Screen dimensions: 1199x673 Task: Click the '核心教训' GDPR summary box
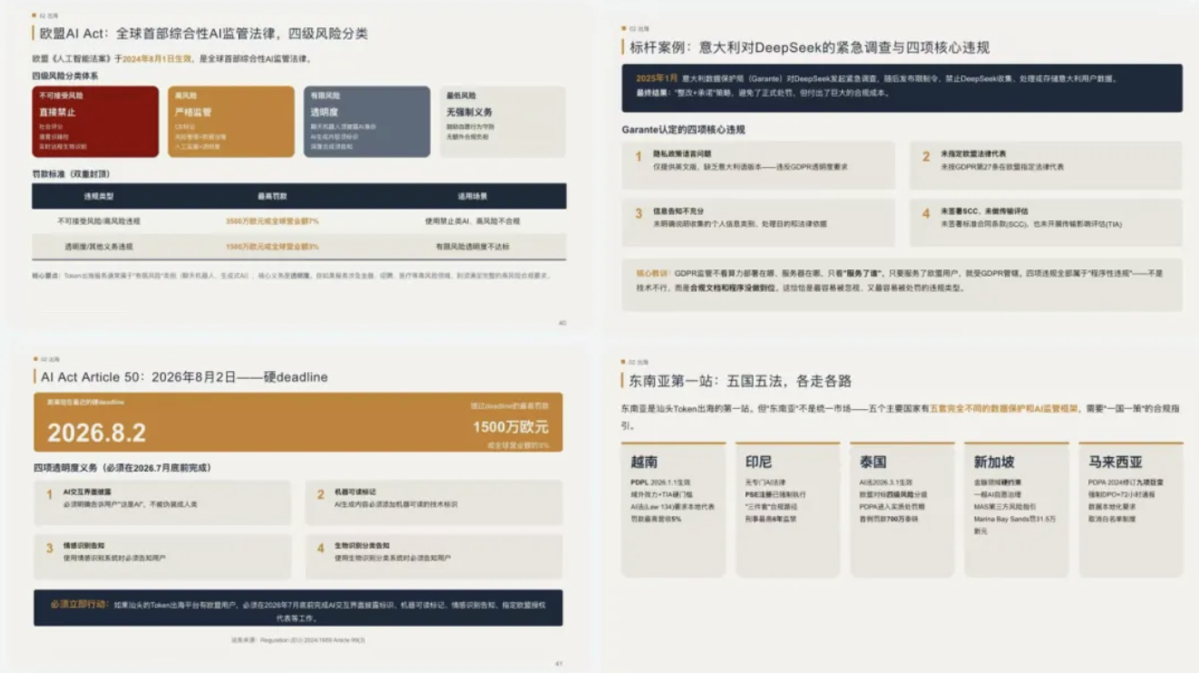pyautogui.click(x=902, y=284)
